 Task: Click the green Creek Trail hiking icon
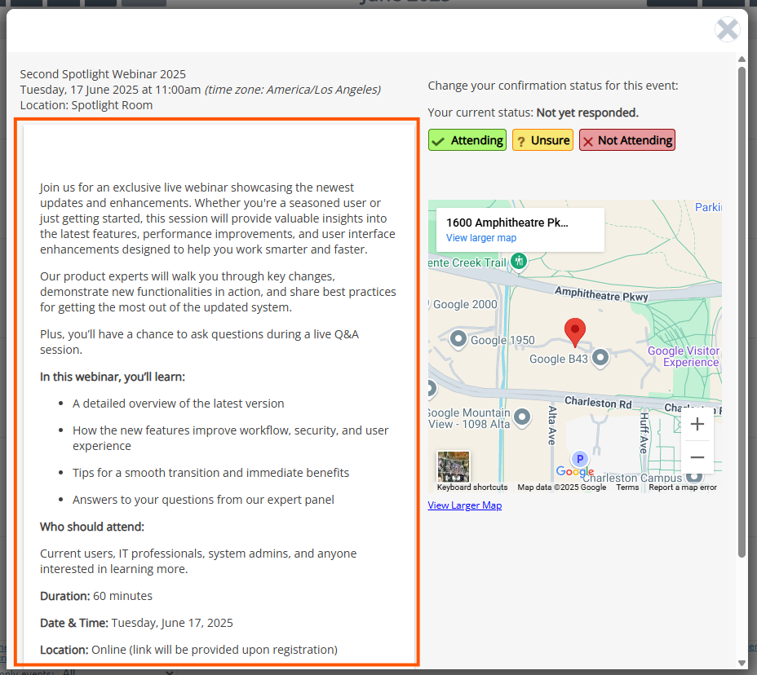point(519,261)
